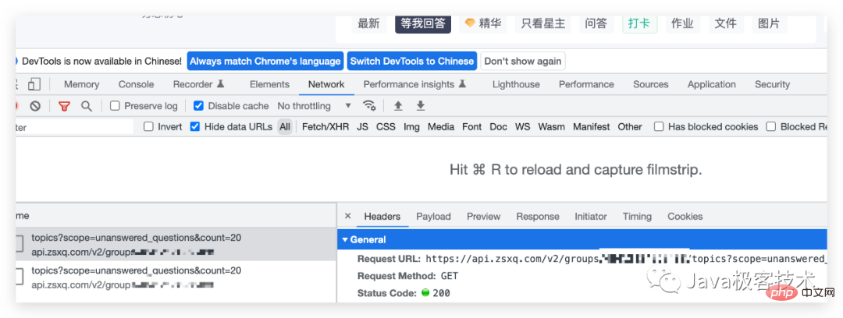
Task: Click the Export HAR download arrow
Action: [421, 106]
